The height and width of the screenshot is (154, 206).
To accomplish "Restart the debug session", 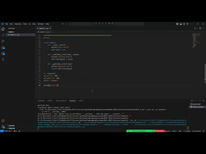I will (109, 23).
